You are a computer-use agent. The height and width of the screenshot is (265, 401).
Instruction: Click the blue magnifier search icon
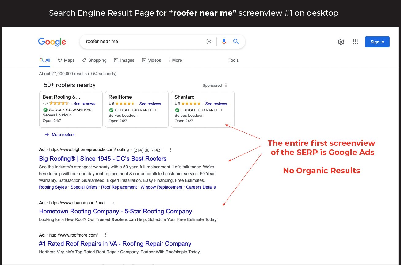click(x=236, y=42)
